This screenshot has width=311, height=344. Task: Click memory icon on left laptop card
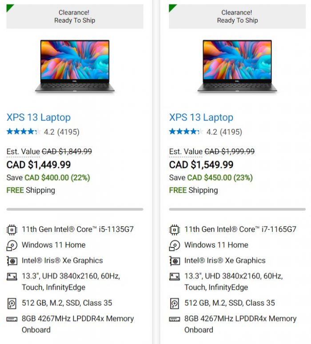coord(12,319)
